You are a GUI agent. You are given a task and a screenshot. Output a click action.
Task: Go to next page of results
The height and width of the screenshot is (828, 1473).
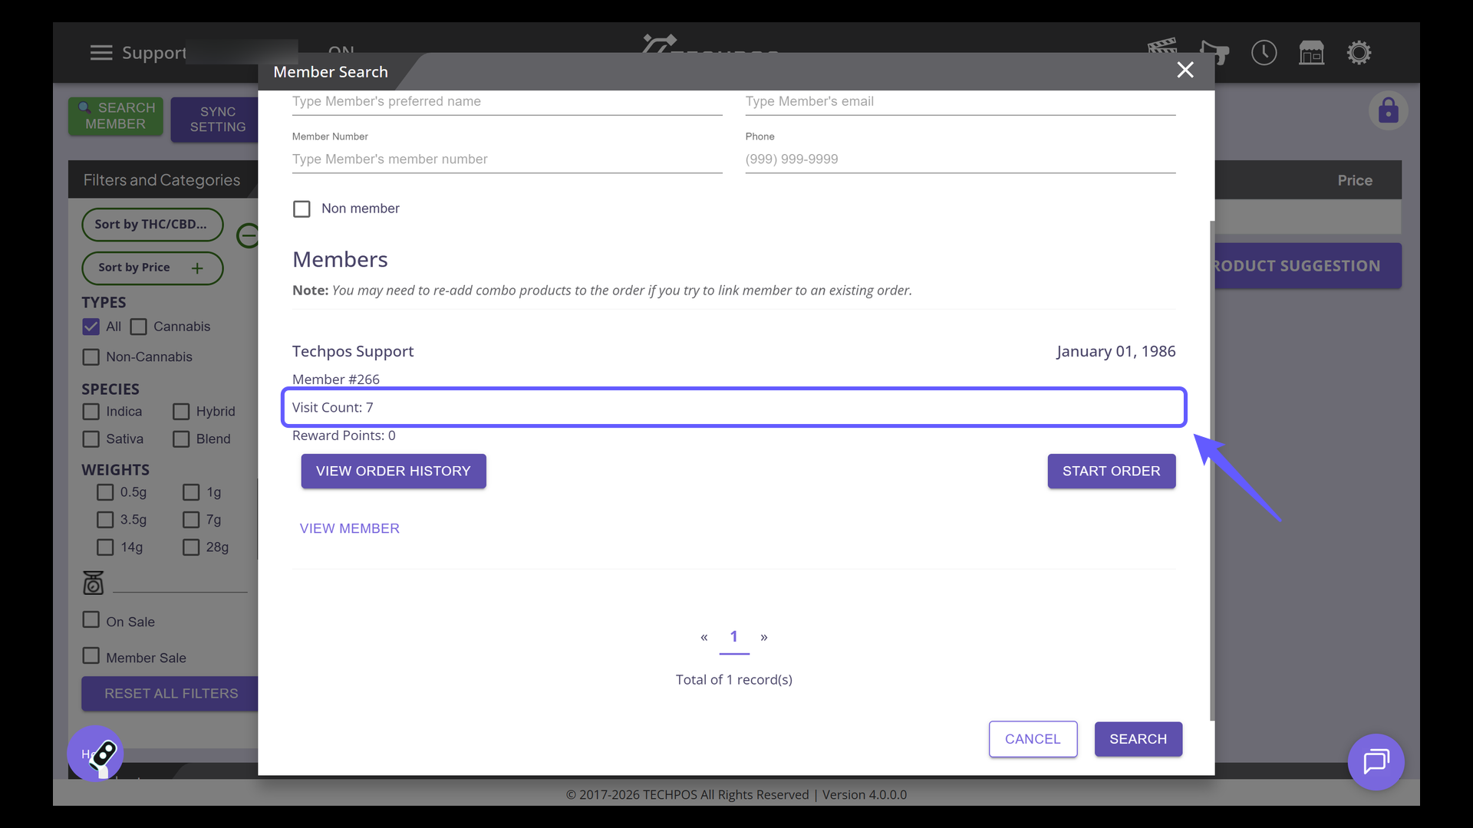point(764,637)
